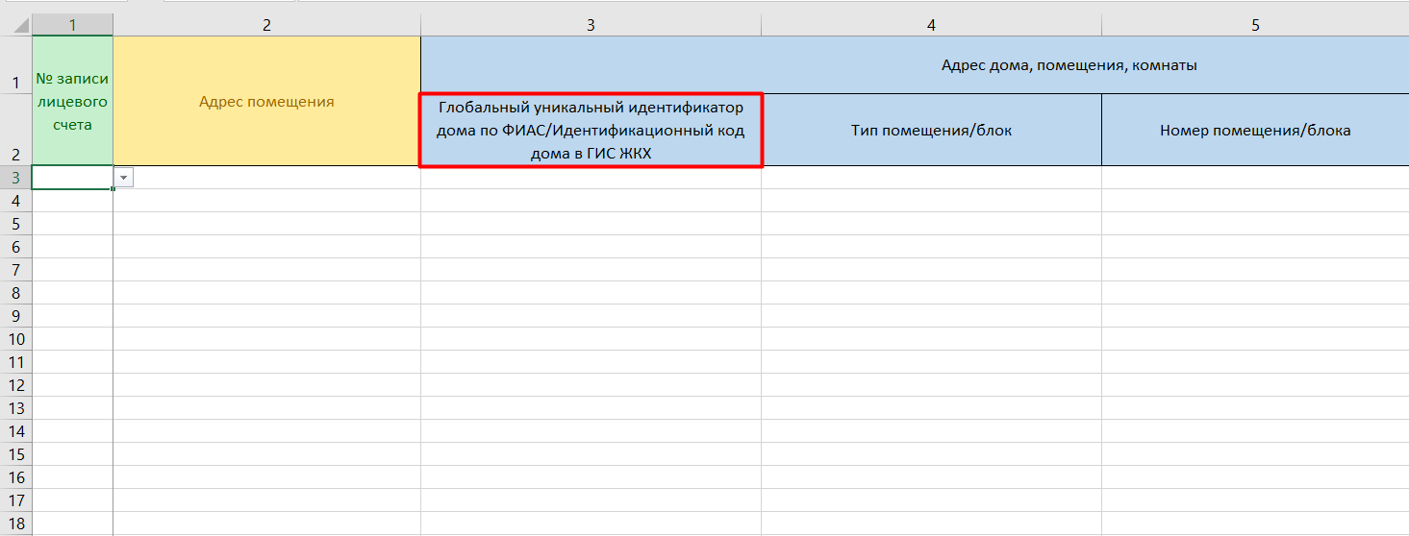Select column header 1

(72, 25)
